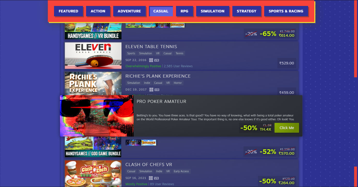Click ₹529.00 price of Eleven Table Tennis
The image size is (358, 187).
[287, 63]
